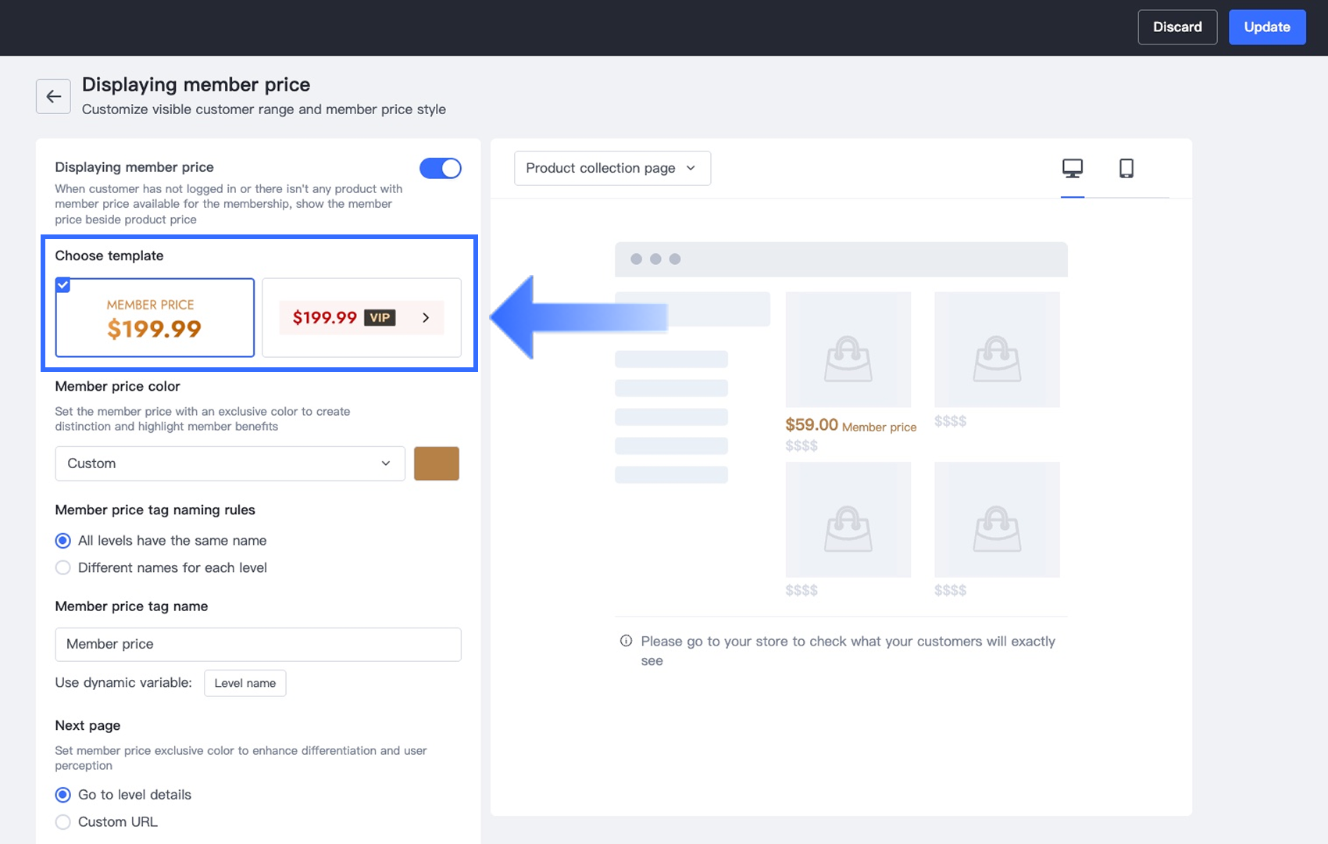Image resolution: width=1328 pixels, height=844 pixels.
Task: Click the 'Member price color' heading
Action: (x=117, y=386)
